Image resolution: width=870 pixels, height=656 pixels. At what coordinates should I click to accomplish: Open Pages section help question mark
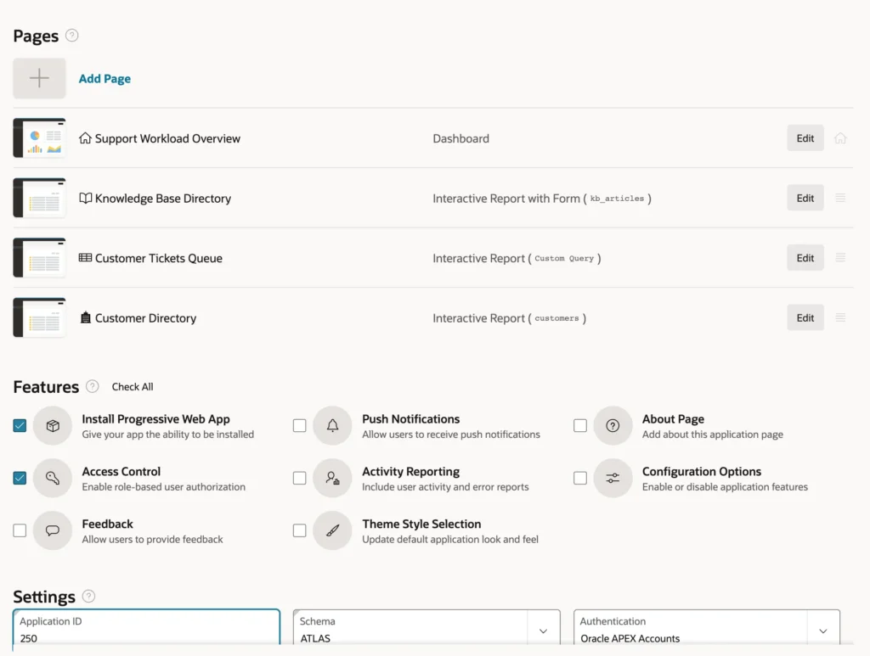click(x=71, y=36)
